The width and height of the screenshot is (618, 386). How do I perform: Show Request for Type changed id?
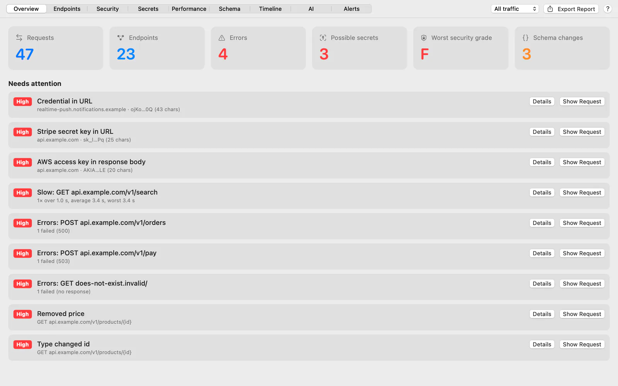click(x=582, y=344)
